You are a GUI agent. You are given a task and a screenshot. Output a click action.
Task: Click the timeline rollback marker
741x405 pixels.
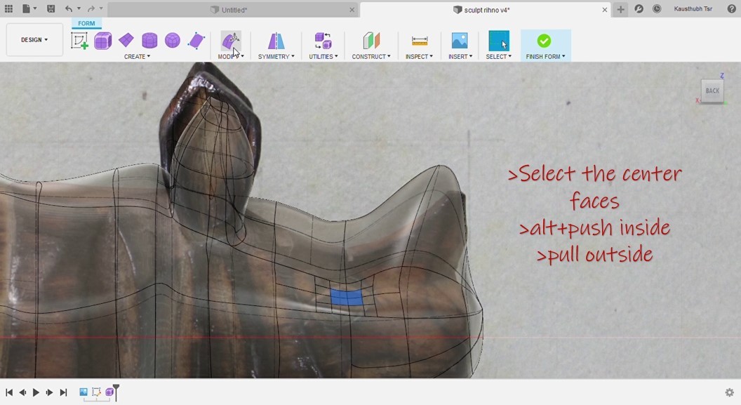pyautogui.click(x=116, y=391)
